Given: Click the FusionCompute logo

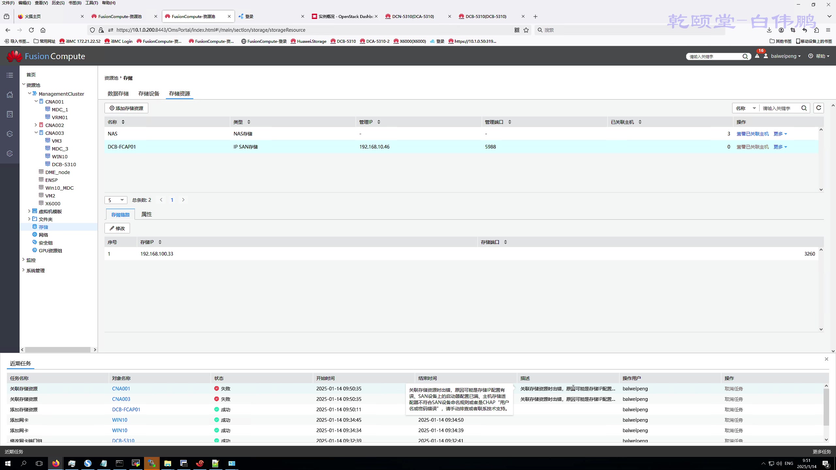Looking at the screenshot, I should 46,56.
